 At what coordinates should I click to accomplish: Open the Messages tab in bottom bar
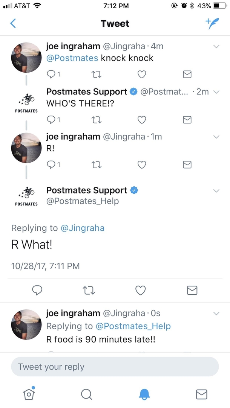(202, 394)
